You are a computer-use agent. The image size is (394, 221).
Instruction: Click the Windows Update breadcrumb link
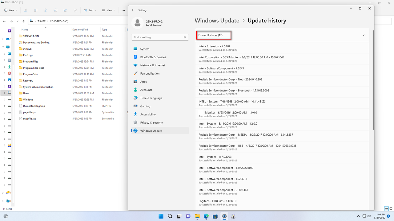pyautogui.click(x=217, y=21)
